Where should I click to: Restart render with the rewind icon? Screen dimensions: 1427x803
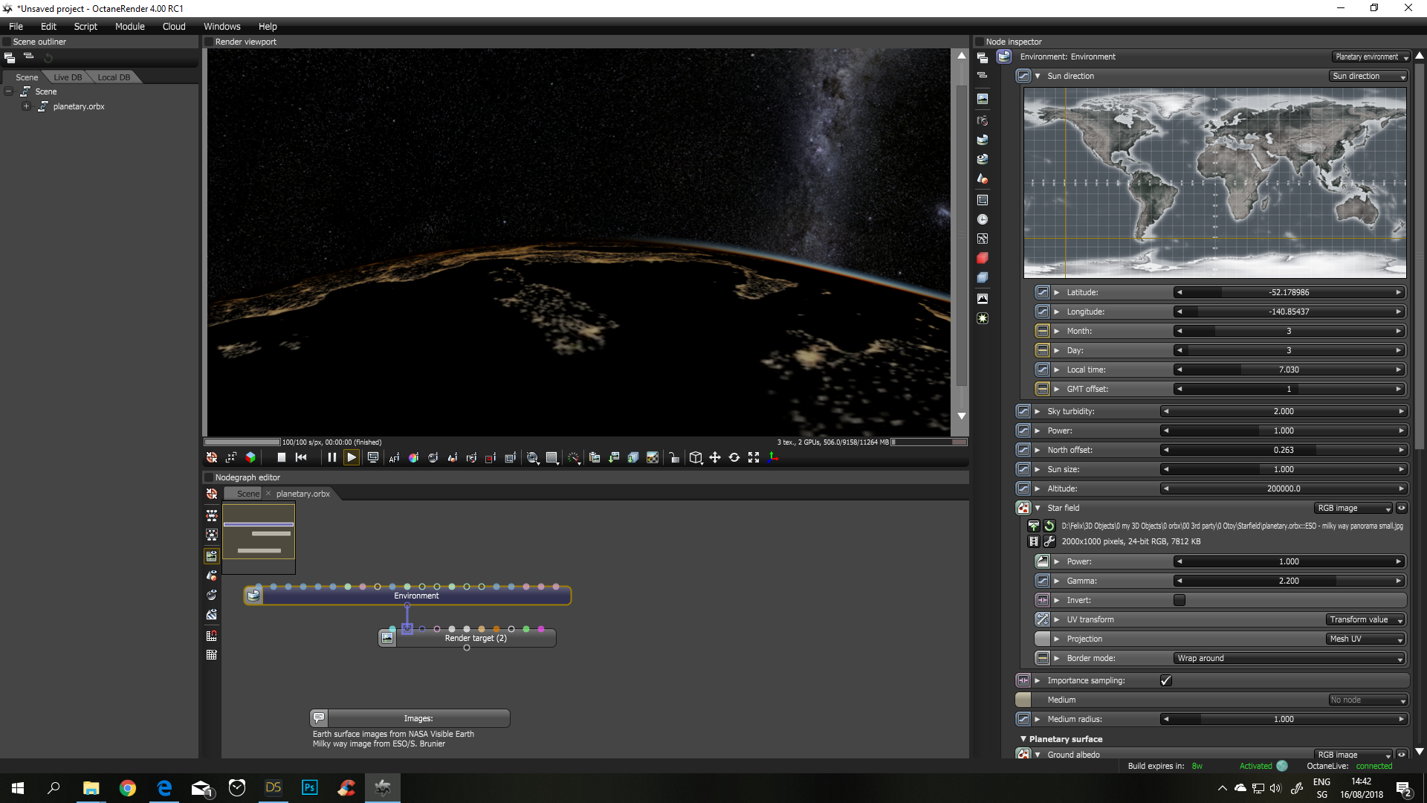(301, 457)
